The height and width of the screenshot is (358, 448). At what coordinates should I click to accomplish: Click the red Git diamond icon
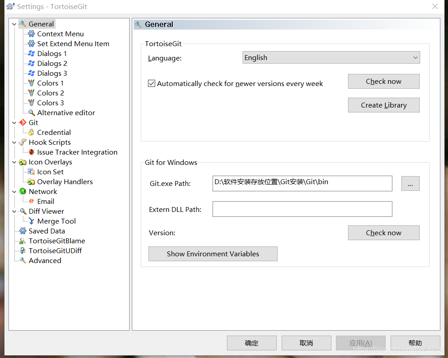click(x=22, y=122)
